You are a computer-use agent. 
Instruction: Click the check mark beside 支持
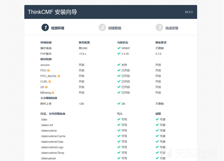(x=119, y=65)
